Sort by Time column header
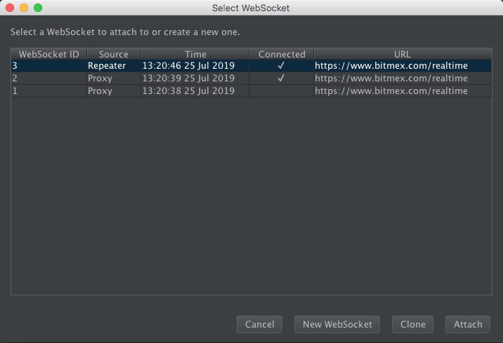This screenshot has height=343, width=503. pos(195,54)
